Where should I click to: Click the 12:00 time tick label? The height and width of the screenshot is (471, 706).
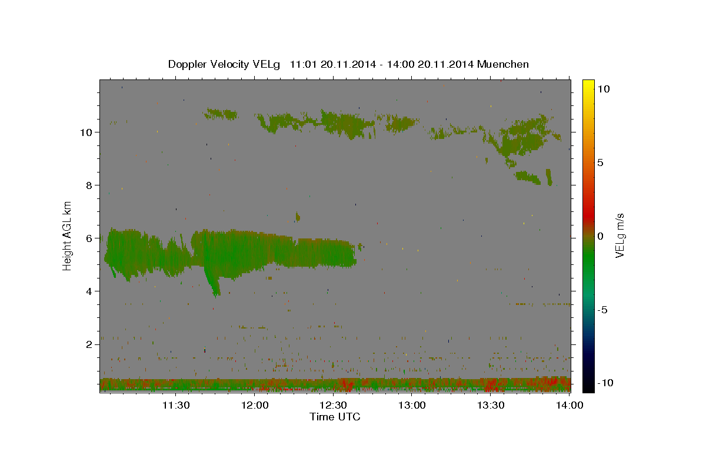pyautogui.click(x=255, y=405)
